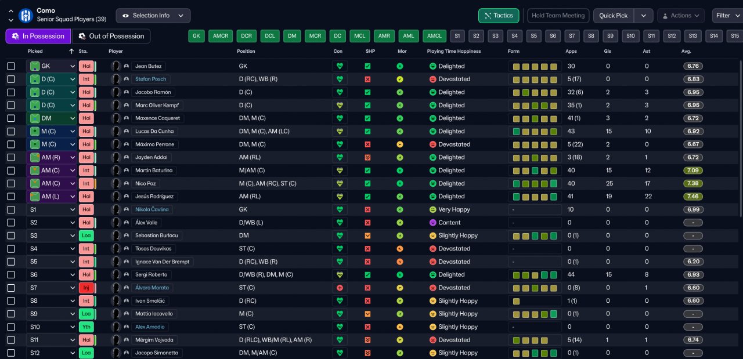Click devastated face icon for Tasos Douvikas
The width and height of the screenshot is (743, 359).
click(432, 249)
